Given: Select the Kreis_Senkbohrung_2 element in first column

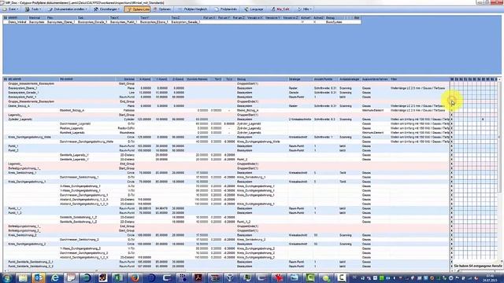Looking at the screenshot, I should [x=22, y=235].
